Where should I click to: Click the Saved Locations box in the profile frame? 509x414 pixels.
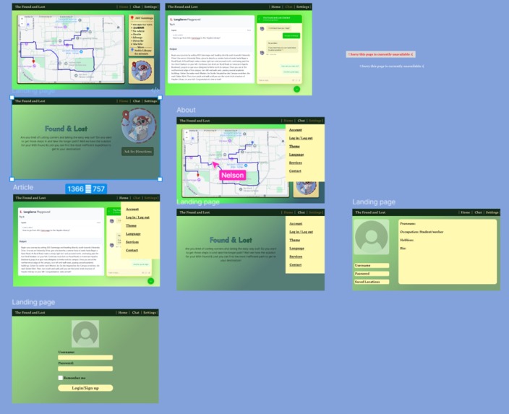[x=372, y=282]
